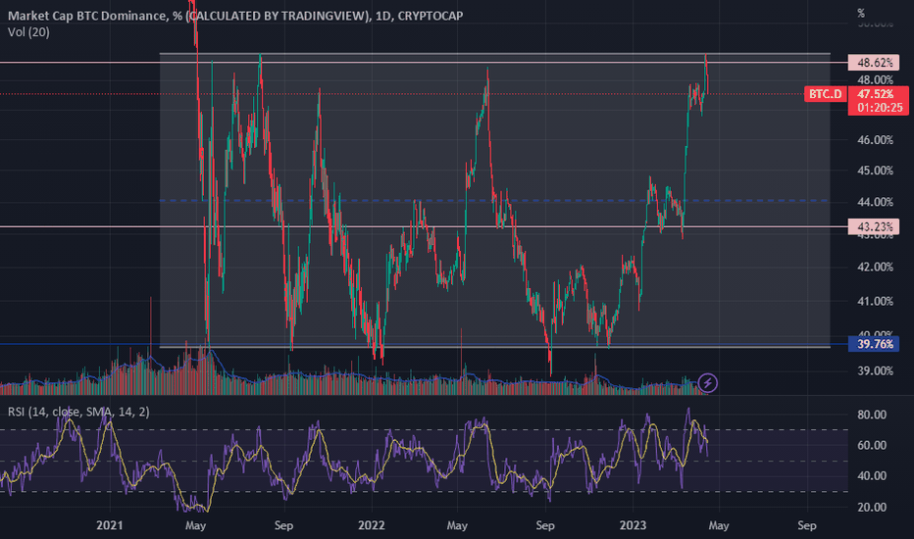Screen dimensions: 914x539
Task: Click the 42.00% price axis tick
Action: 875,267
